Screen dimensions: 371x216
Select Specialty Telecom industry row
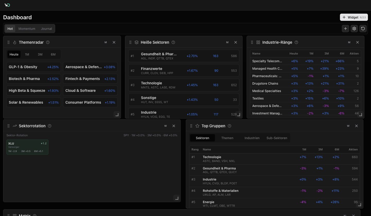(x=305, y=61)
